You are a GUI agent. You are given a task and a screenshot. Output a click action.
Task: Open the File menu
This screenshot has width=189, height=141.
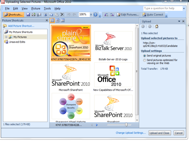coord(7,8)
